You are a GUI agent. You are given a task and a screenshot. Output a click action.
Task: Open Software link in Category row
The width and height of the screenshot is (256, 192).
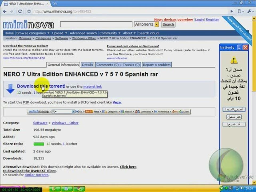pyautogui.click(x=40, y=123)
